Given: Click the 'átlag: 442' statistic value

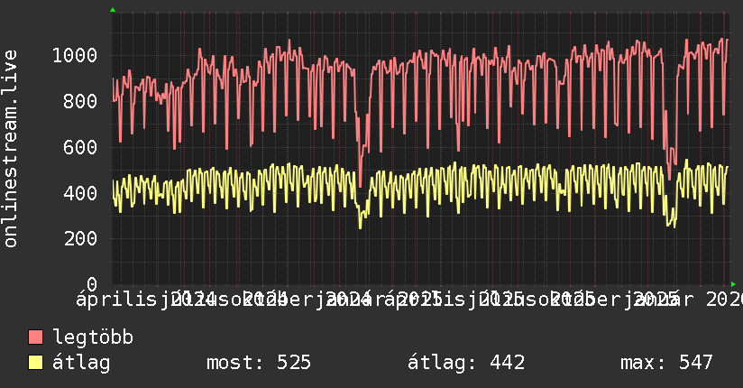Looking at the screenshot, I should (x=466, y=363).
